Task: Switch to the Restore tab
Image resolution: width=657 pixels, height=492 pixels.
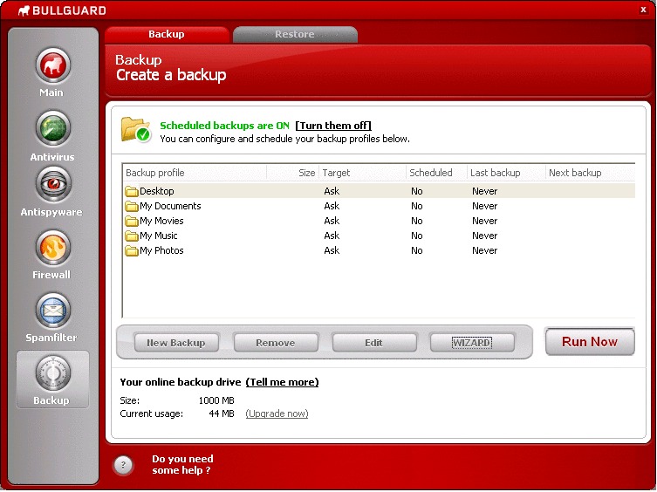Action: [x=295, y=34]
